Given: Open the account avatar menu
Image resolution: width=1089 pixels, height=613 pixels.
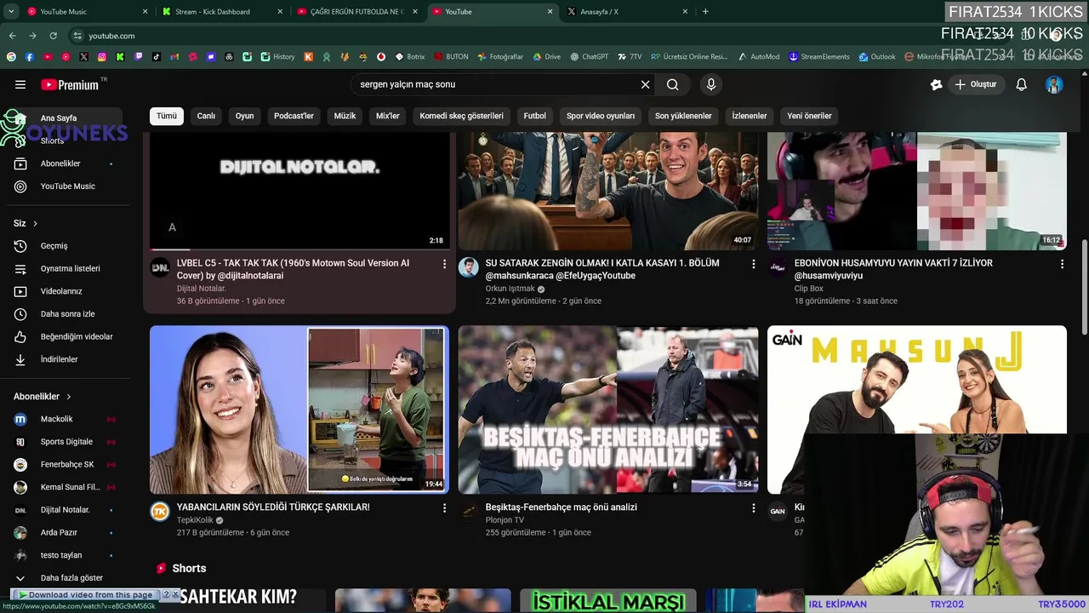Looking at the screenshot, I should point(1054,84).
